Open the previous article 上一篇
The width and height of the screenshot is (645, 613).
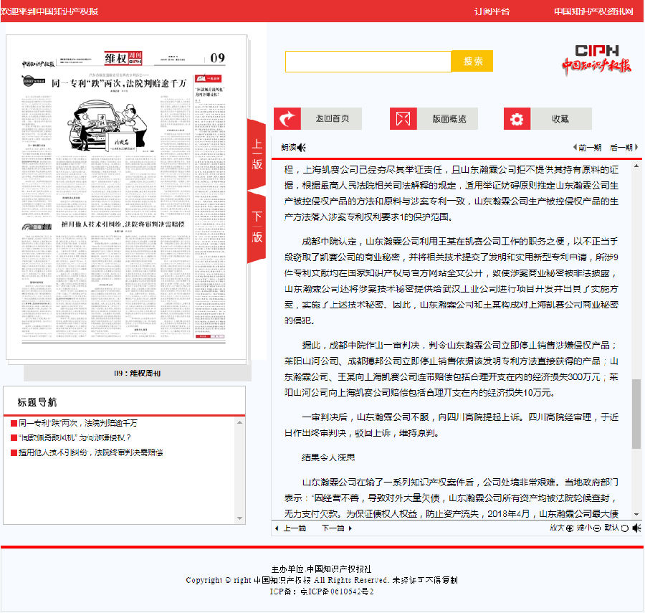click(294, 528)
